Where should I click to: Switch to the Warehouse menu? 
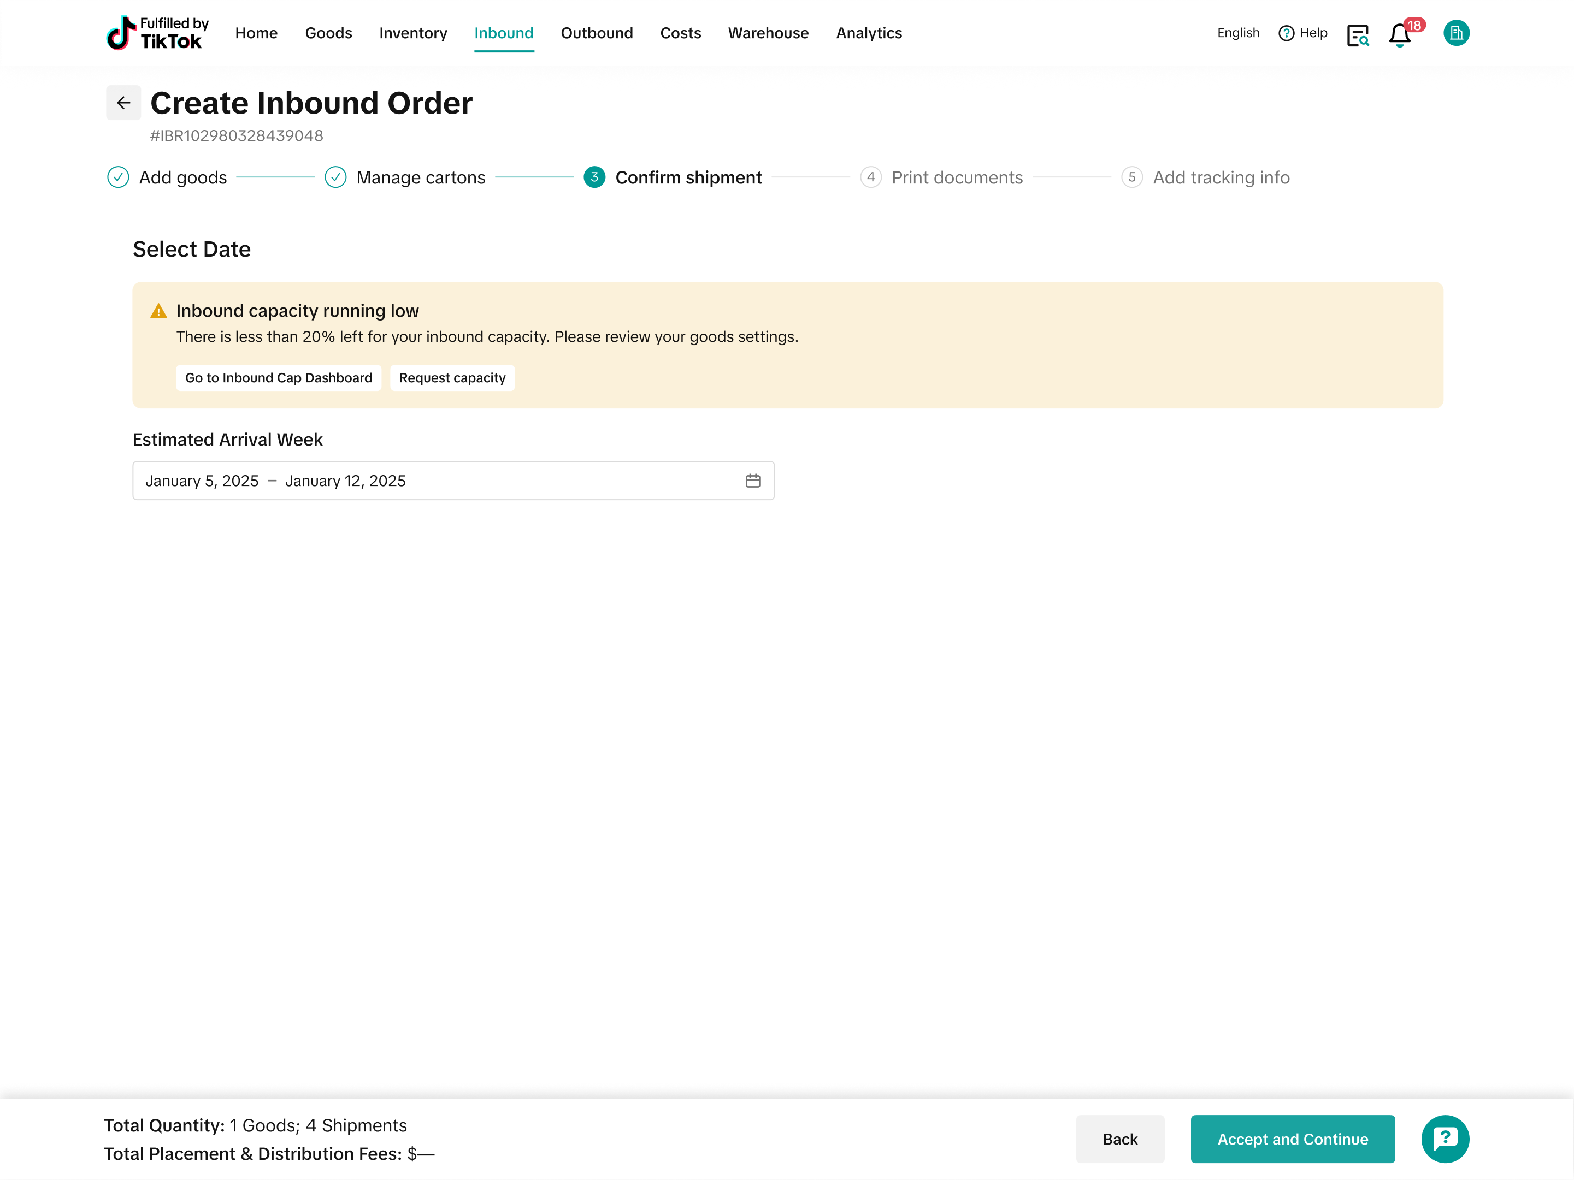point(768,33)
